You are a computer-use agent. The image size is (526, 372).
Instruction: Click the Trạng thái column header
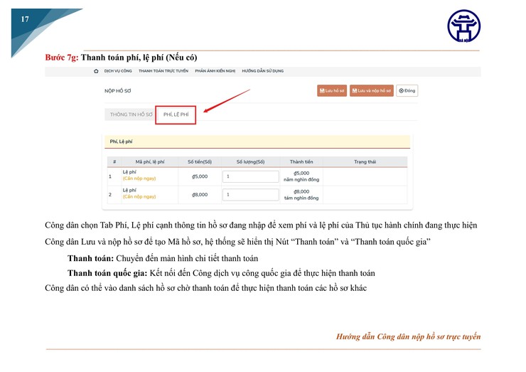pos(365,161)
